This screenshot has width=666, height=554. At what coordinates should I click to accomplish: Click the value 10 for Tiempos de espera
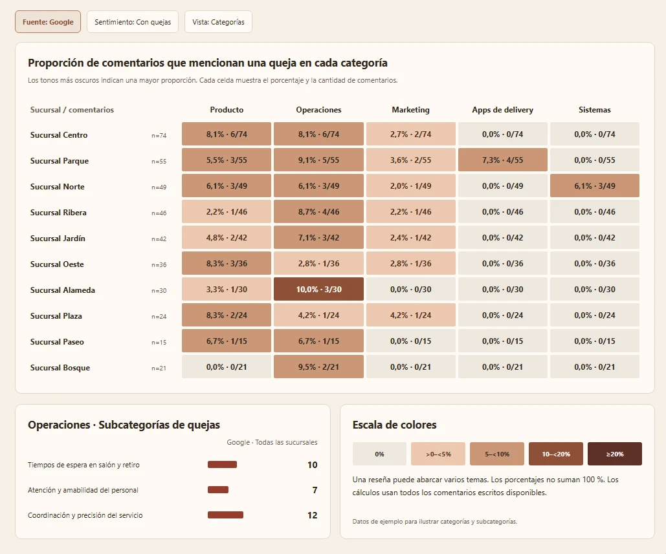tap(312, 465)
